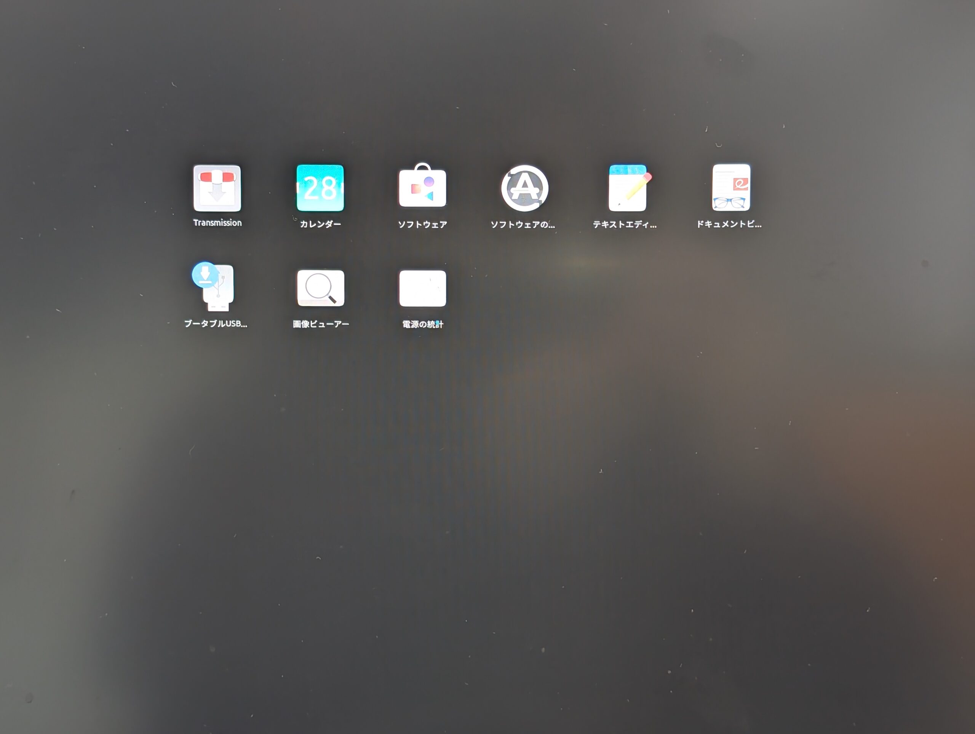Open the Transmission torrent app icon
This screenshot has width=975, height=734.
[x=217, y=188]
